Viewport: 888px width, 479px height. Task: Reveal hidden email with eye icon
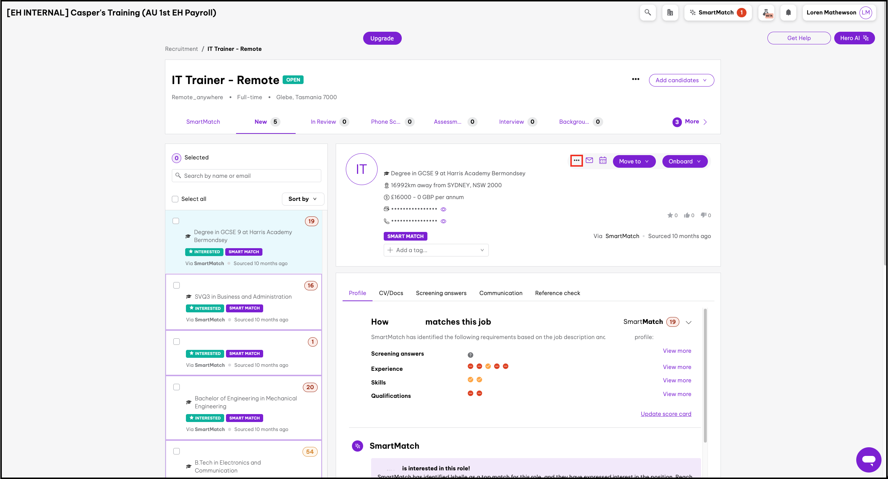click(444, 209)
